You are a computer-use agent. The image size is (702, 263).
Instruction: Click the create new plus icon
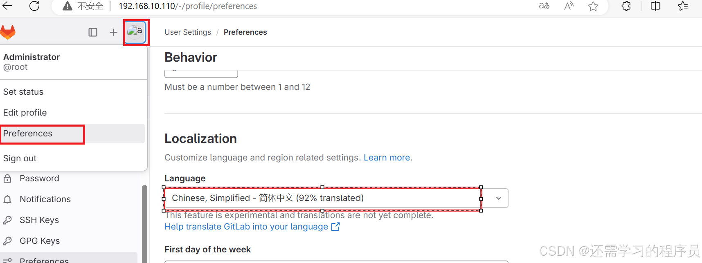(114, 32)
